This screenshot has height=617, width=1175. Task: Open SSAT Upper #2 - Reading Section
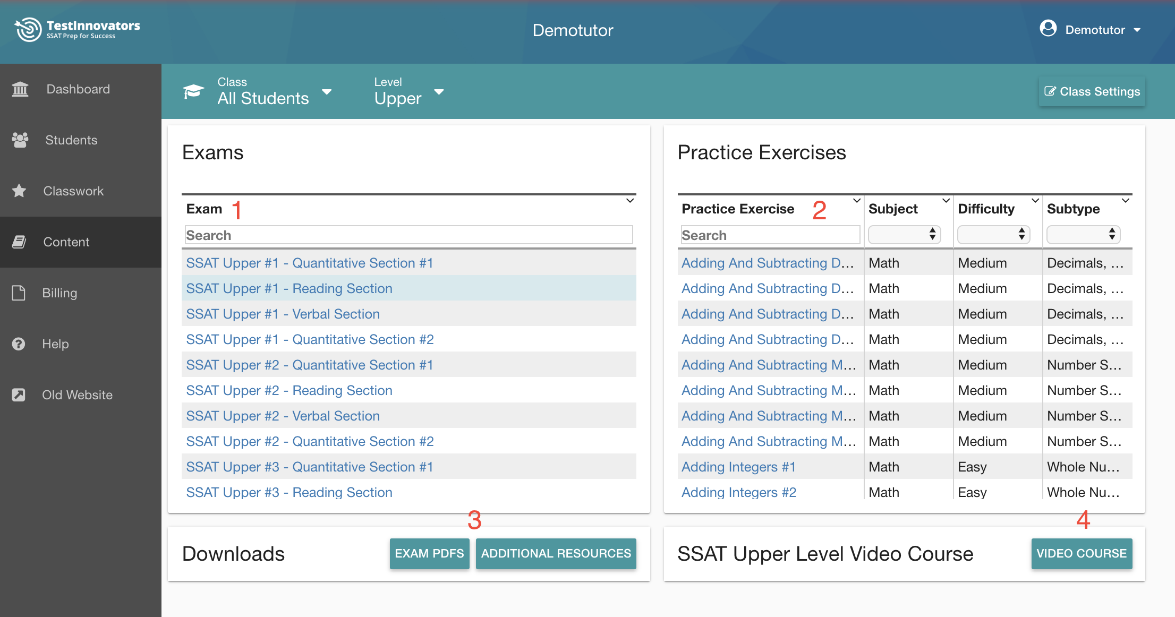pos(289,390)
